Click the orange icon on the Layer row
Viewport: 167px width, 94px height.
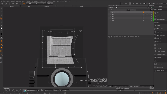(x=144, y=12)
